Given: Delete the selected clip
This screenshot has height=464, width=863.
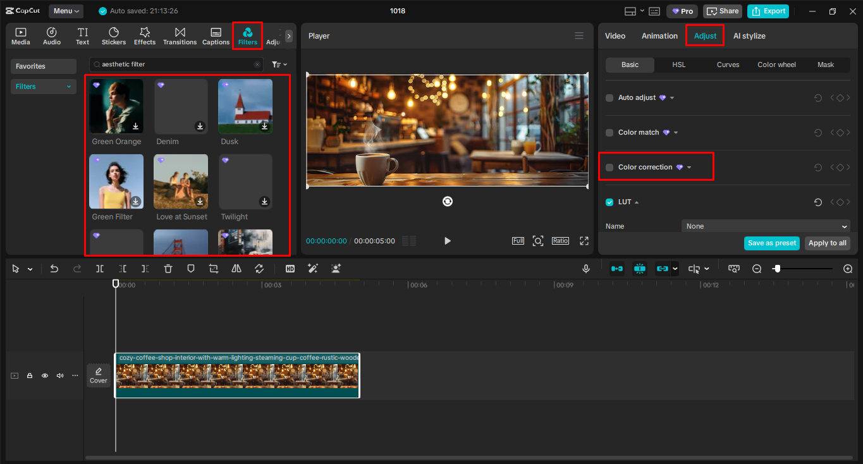Looking at the screenshot, I should click(168, 269).
